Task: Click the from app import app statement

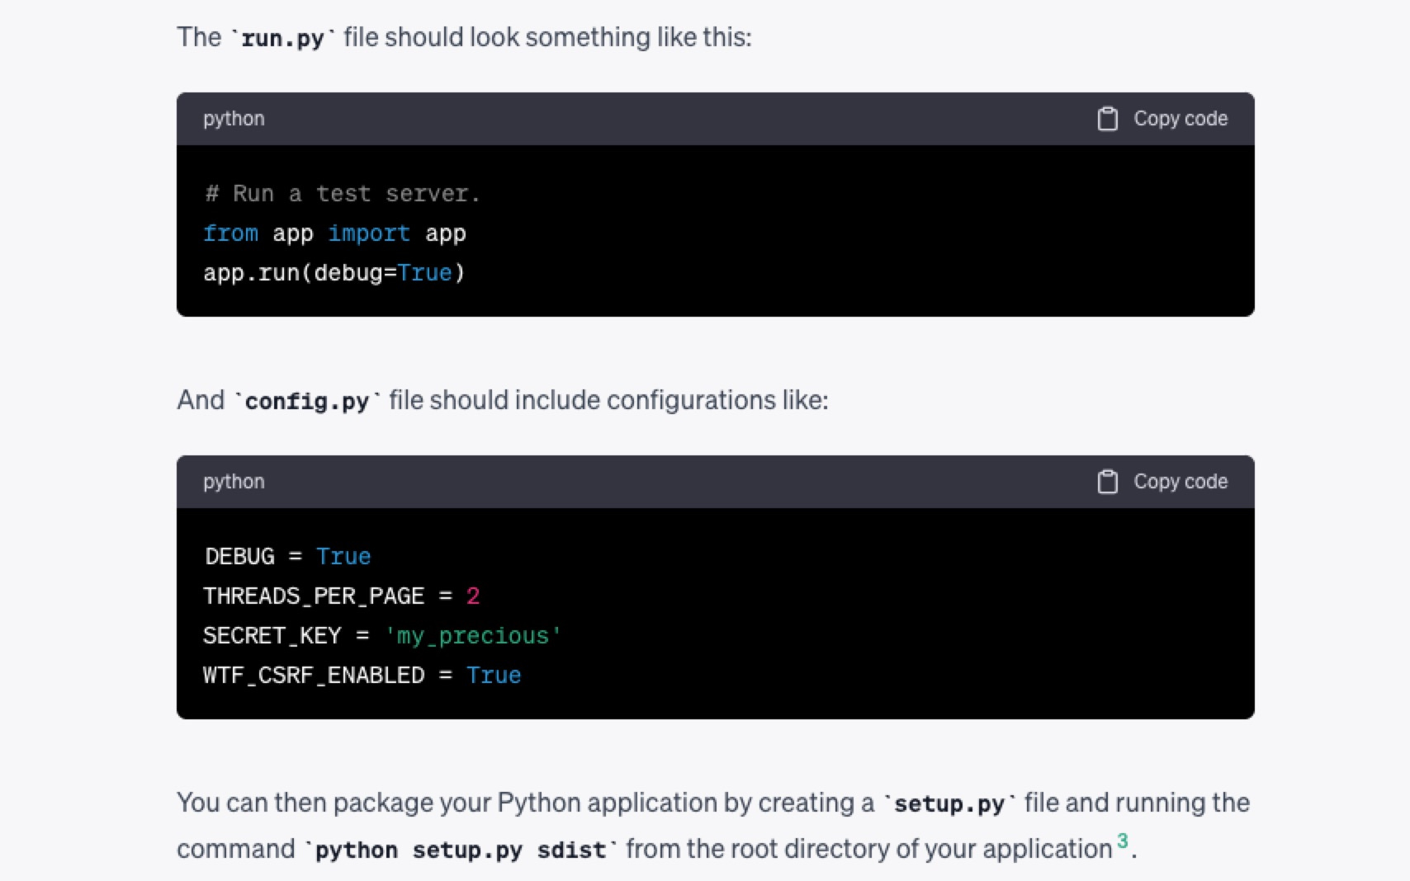Action: coord(334,233)
